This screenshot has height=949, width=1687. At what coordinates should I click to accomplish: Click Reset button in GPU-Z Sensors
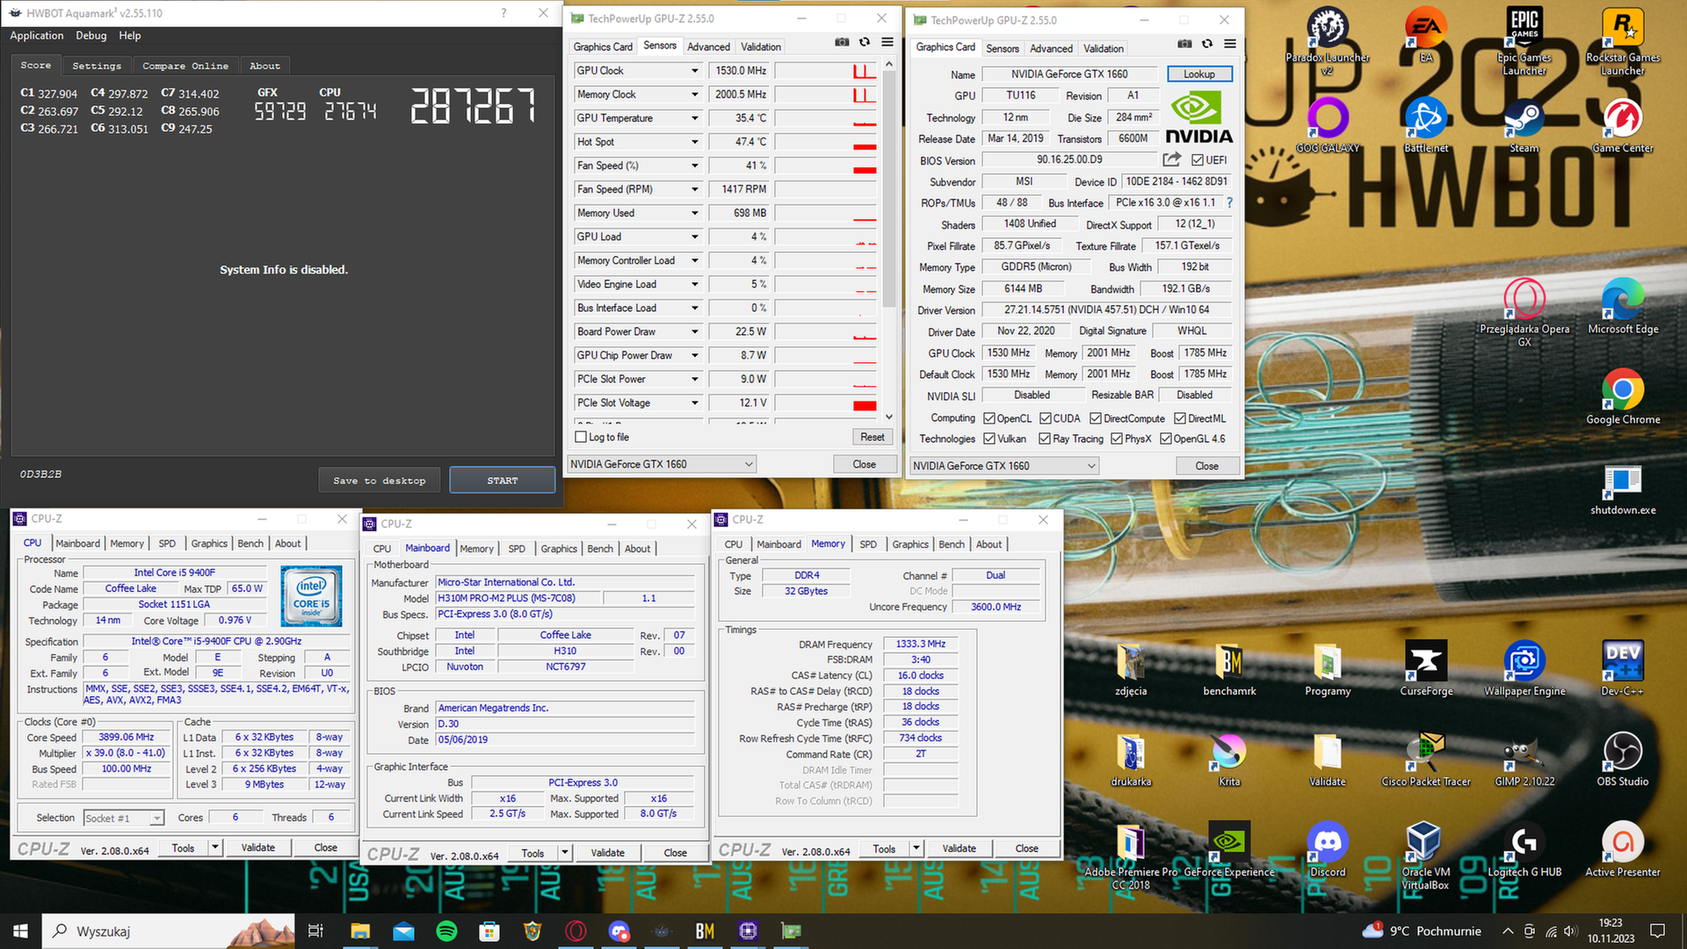(x=872, y=437)
